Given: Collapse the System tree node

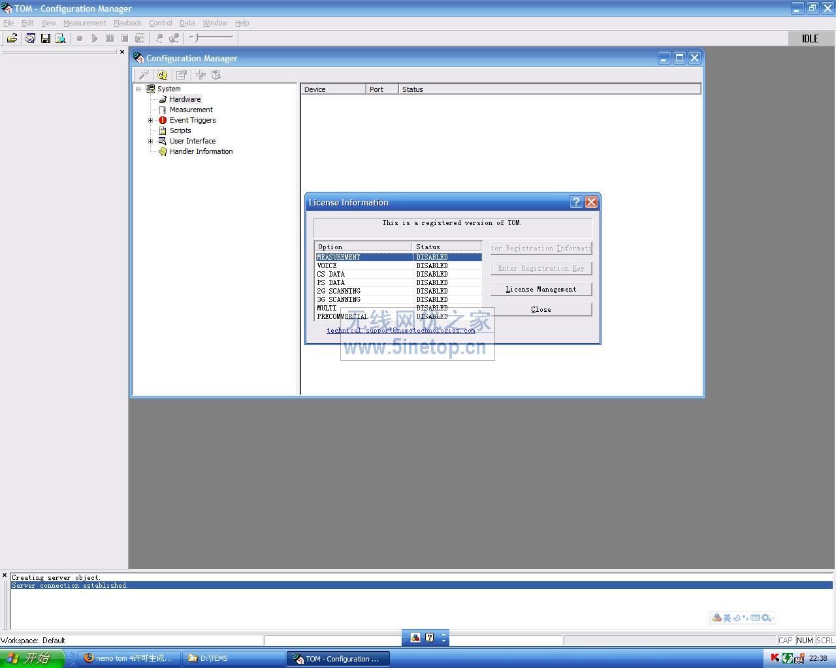Looking at the screenshot, I should click(x=138, y=89).
